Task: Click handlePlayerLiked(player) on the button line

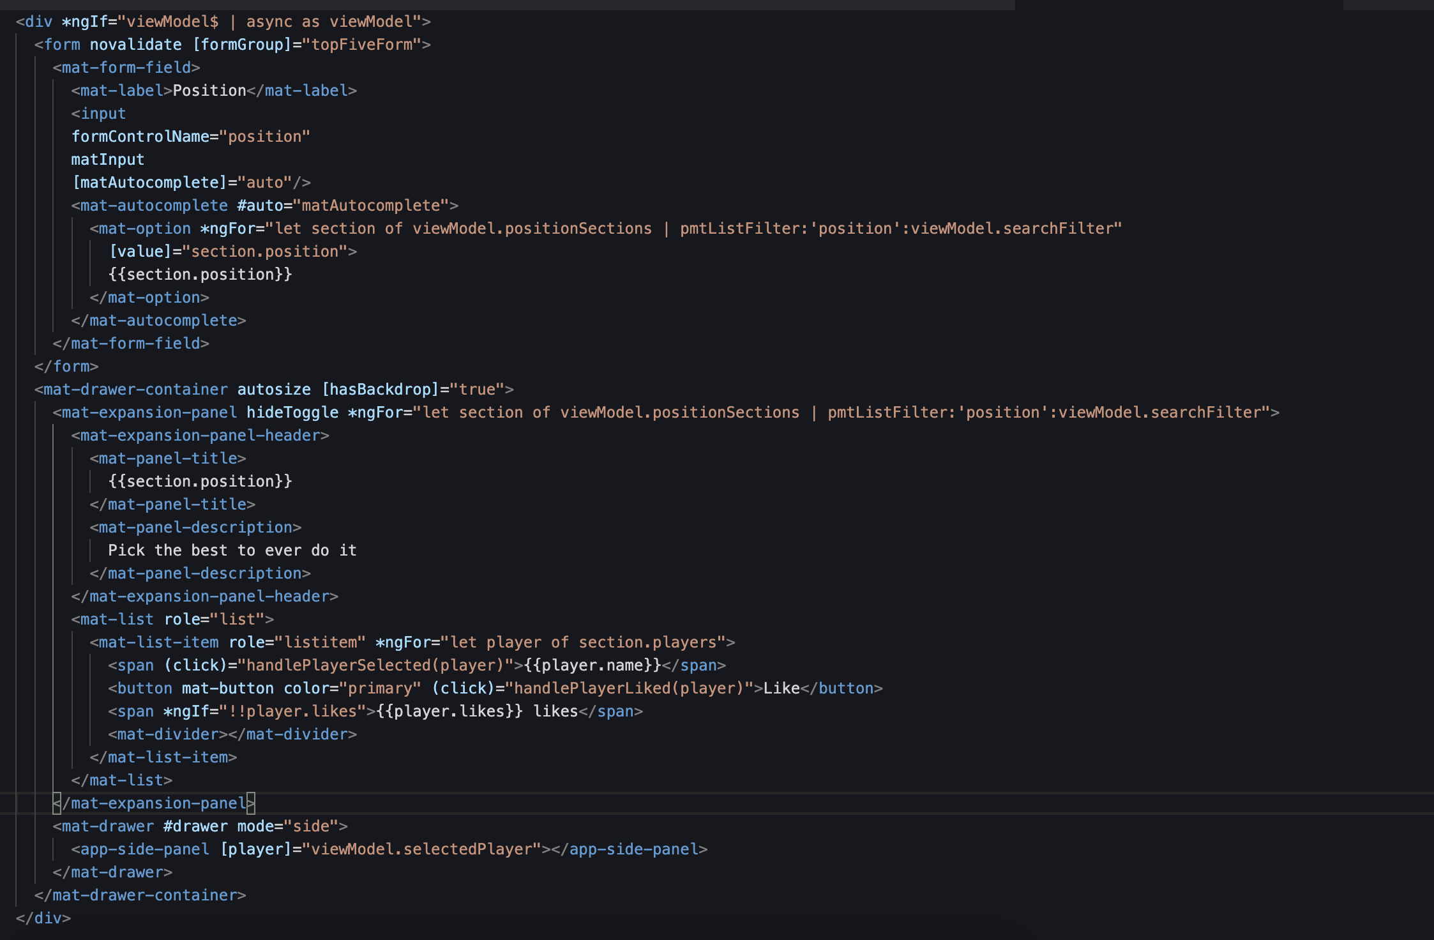Action: [x=629, y=688]
